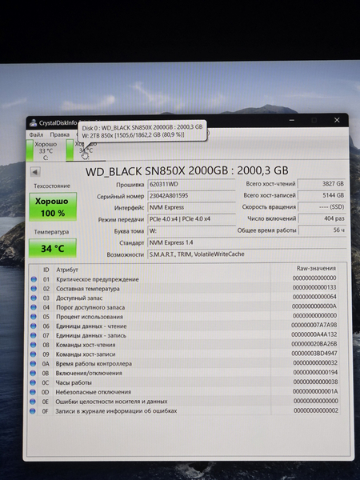Click the 34 °C temperature indicator
This screenshot has width=360, height=480.
pyautogui.click(x=53, y=248)
